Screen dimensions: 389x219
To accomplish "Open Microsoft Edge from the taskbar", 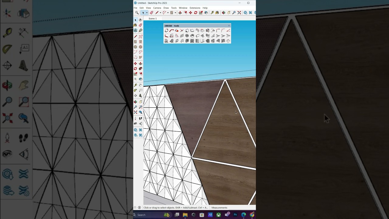I will tap(243, 215).
